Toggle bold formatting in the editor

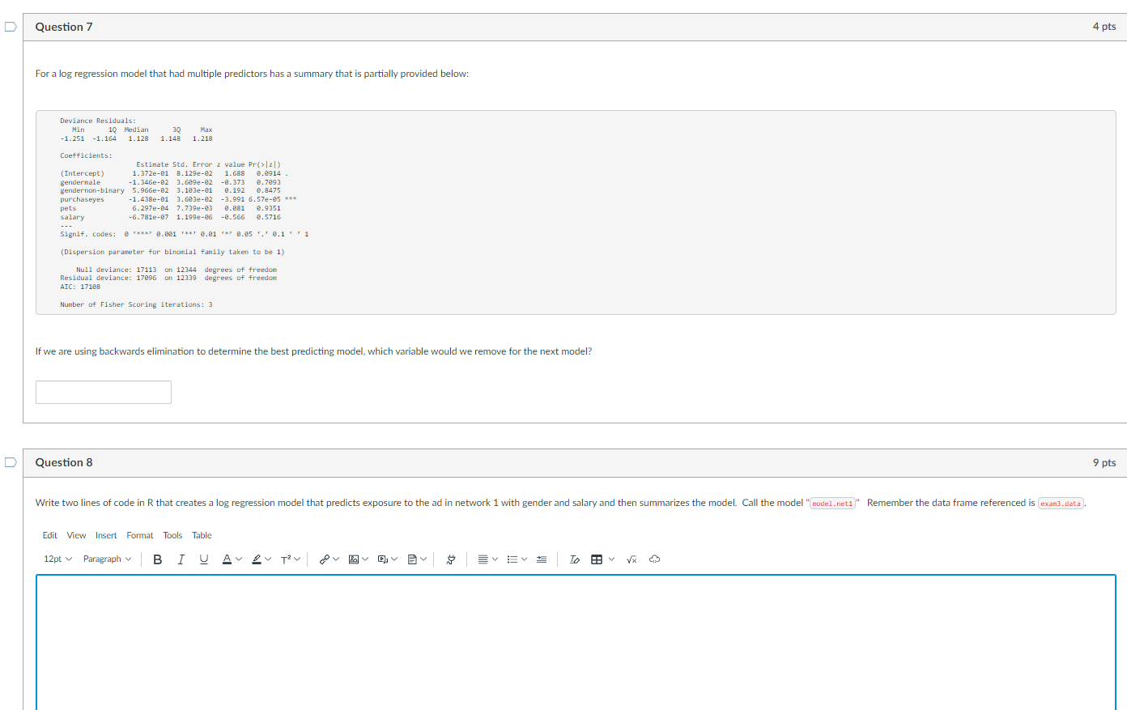click(x=157, y=559)
